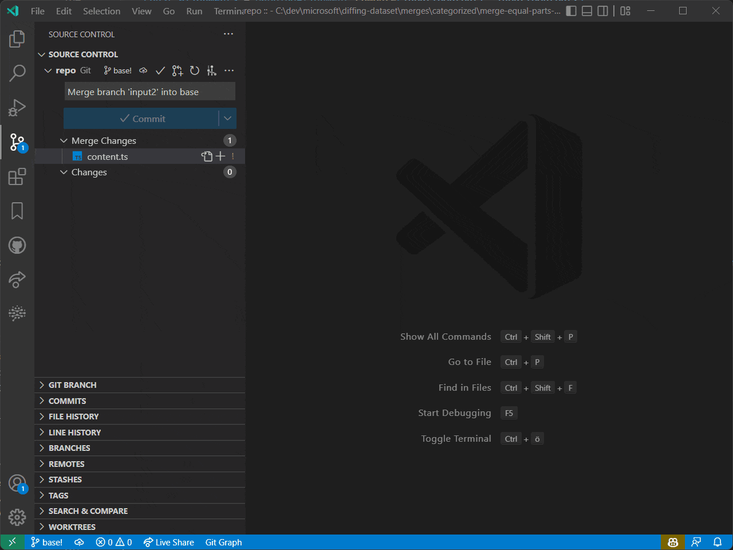Open the Accounts menu icon

point(17,484)
